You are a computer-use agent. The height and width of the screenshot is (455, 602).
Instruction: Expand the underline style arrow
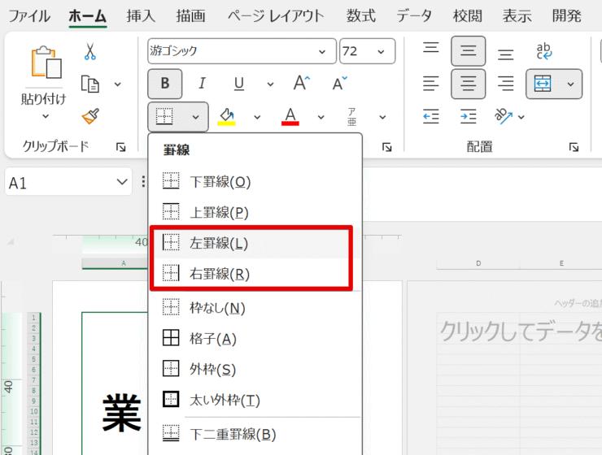tap(270, 84)
